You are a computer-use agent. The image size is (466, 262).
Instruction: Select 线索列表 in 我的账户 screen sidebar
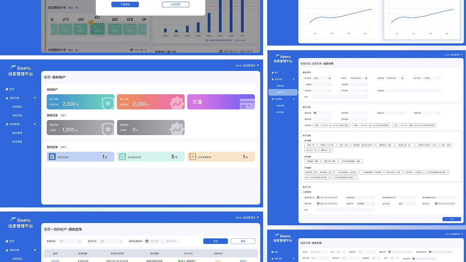(x=17, y=115)
